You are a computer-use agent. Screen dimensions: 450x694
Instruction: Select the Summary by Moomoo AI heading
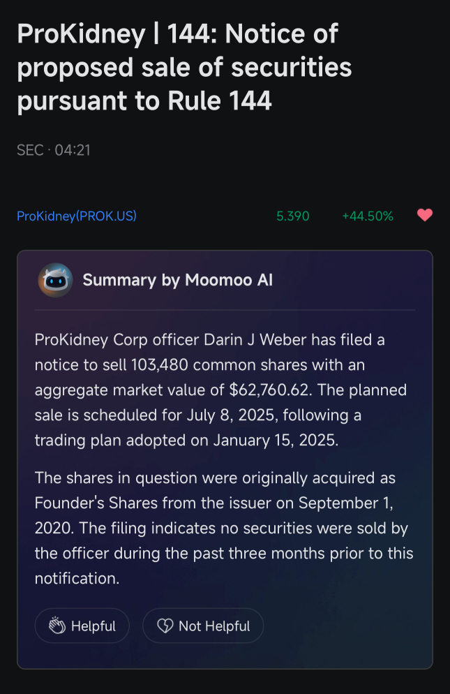click(x=178, y=280)
